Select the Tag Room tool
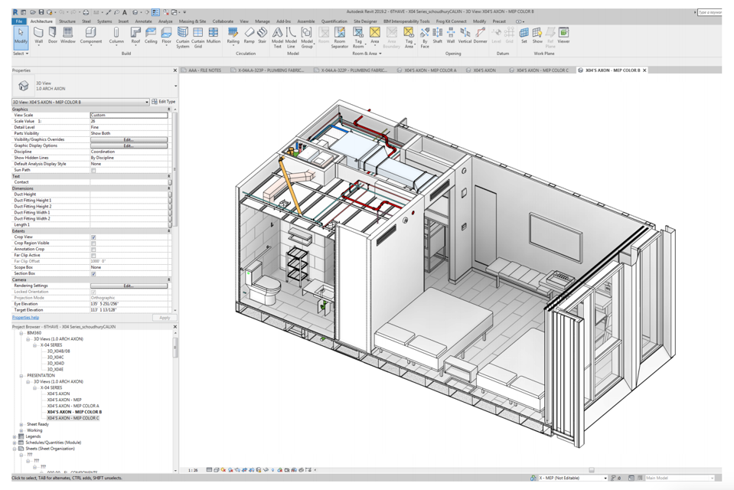 tap(358, 38)
